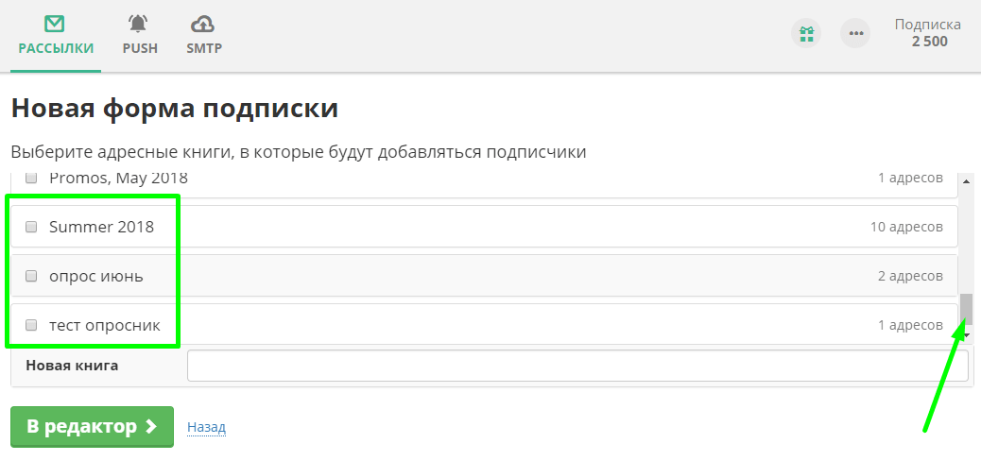
Task: Select the тест опросник checkbox
Action: coord(31,325)
